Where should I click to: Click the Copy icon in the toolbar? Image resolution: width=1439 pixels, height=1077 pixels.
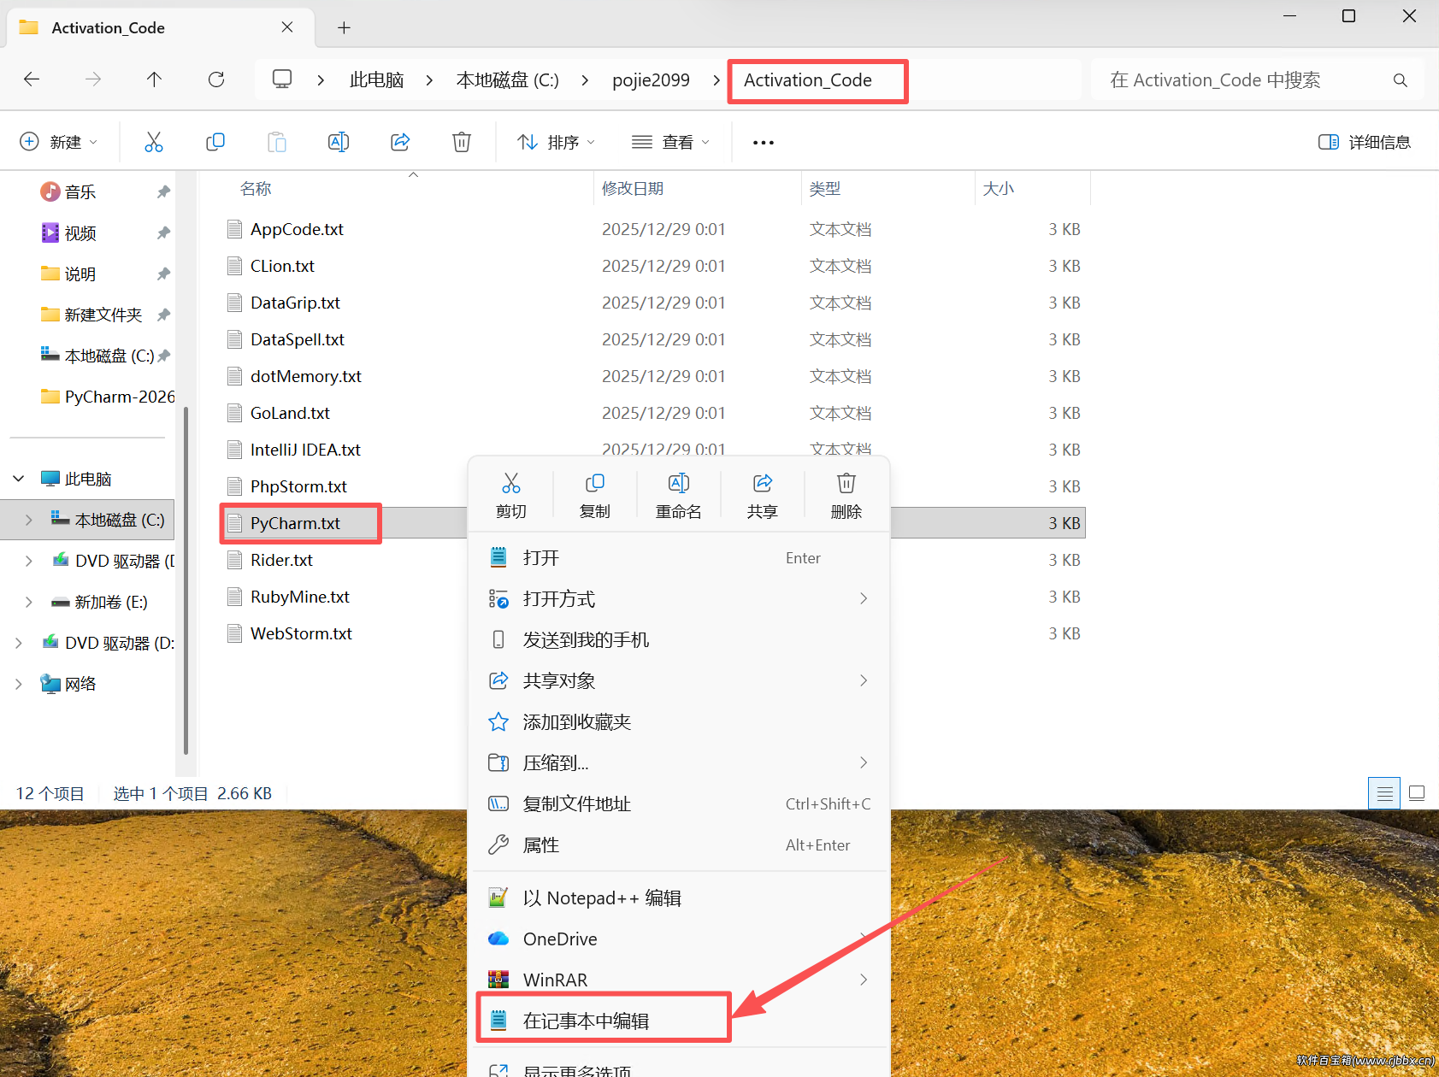(215, 142)
